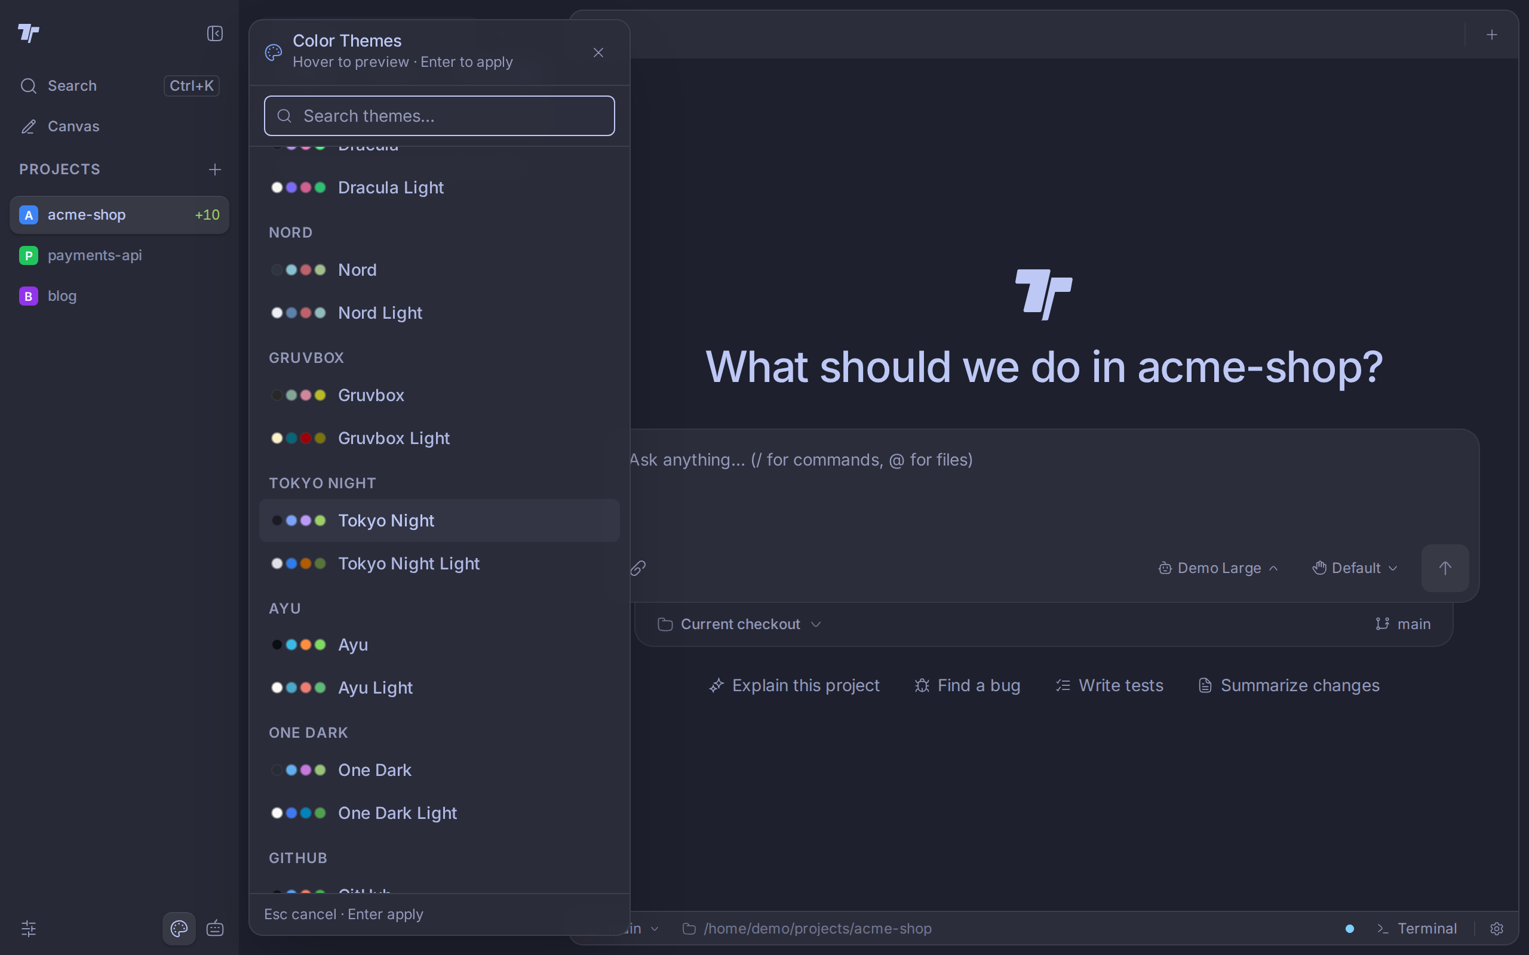Open a new tab with the plus icon

click(x=1492, y=35)
